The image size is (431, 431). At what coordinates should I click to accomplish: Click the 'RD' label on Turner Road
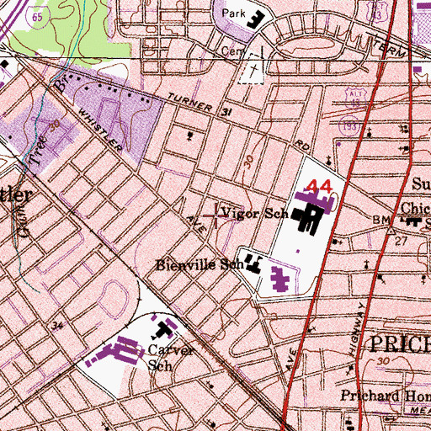coord(302,145)
